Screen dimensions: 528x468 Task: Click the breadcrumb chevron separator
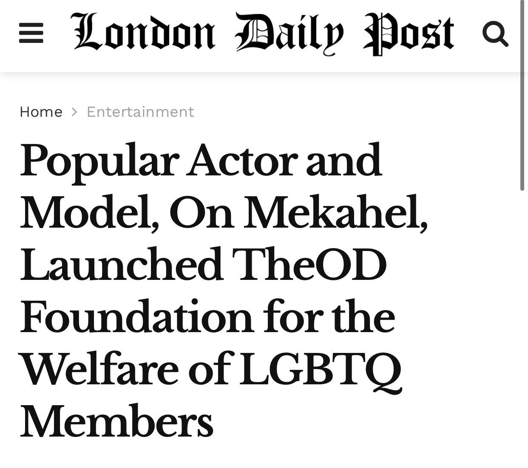tap(75, 112)
